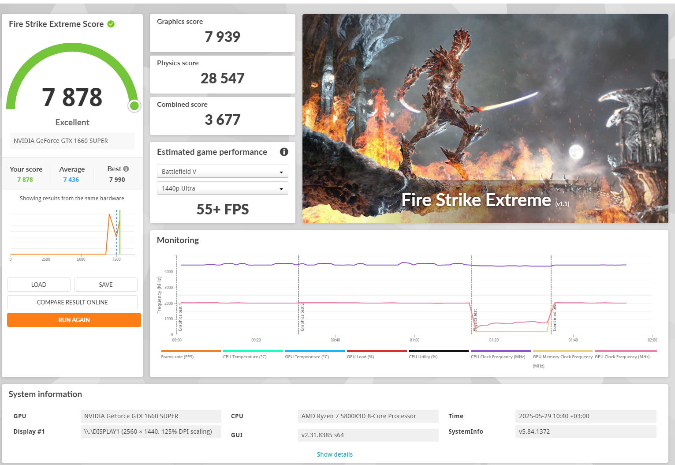Click the NVIDIA GeForce GTX 1660 SUPER label under score
This screenshot has height=465, width=675.
pyautogui.click(x=72, y=141)
